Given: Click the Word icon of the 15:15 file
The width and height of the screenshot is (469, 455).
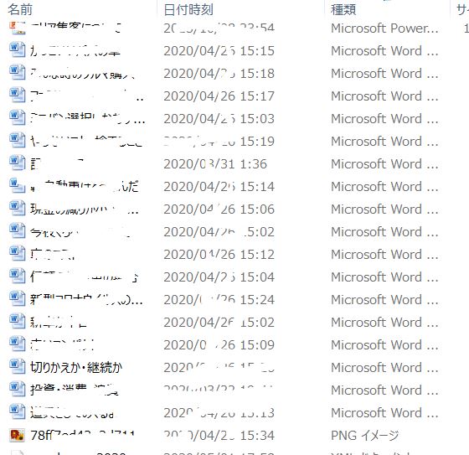Looking at the screenshot, I should pos(18,50).
